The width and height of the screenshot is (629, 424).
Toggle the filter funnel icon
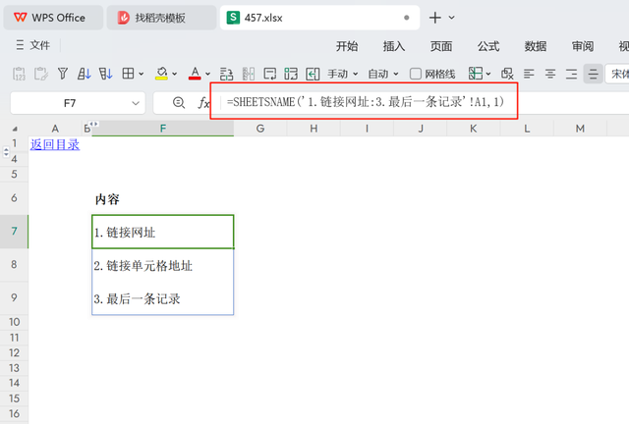pos(63,74)
